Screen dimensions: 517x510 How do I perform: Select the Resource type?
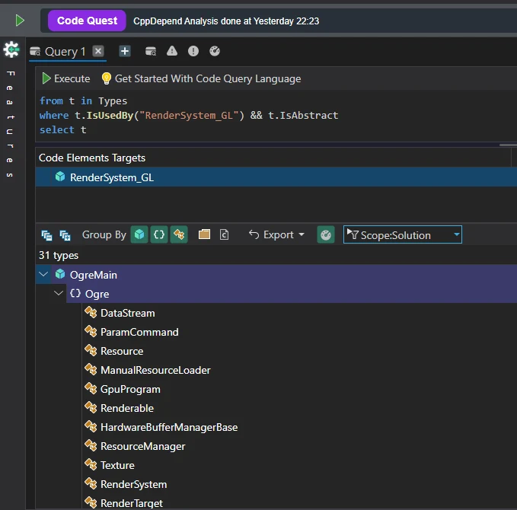pos(122,351)
